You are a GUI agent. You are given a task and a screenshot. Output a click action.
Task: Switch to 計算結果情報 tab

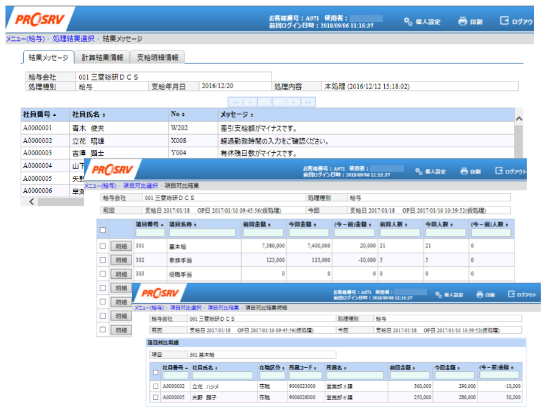(102, 58)
